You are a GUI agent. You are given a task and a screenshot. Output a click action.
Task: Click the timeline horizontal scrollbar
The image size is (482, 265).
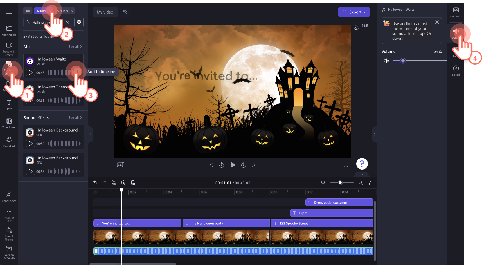click(x=133, y=264)
